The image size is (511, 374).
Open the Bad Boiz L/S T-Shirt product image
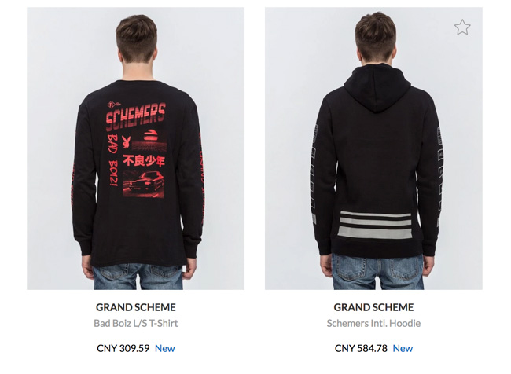135,148
